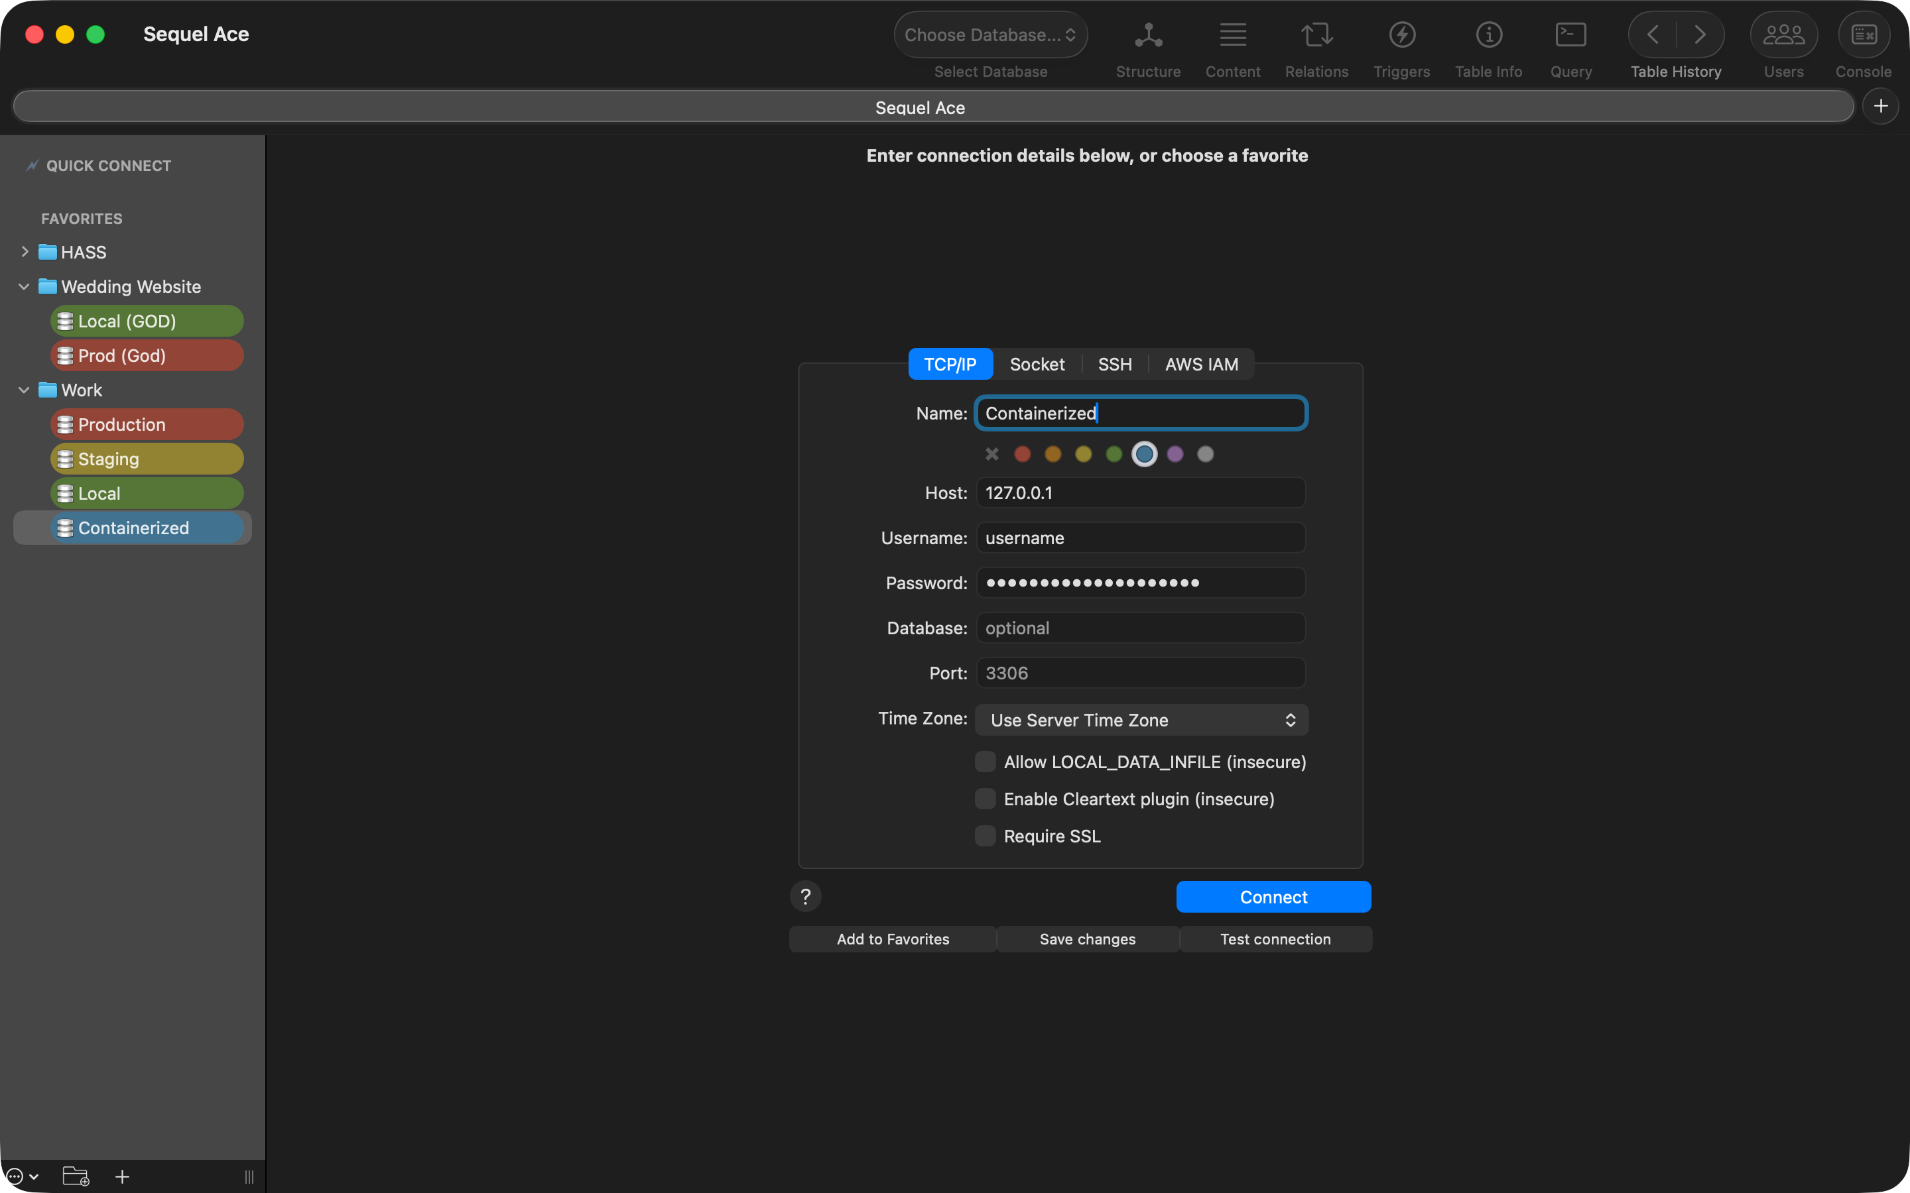1910x1193 pixels.
Task: Open the sidebar actions ellipsis menu
Action: click(x=21, y=1176)
